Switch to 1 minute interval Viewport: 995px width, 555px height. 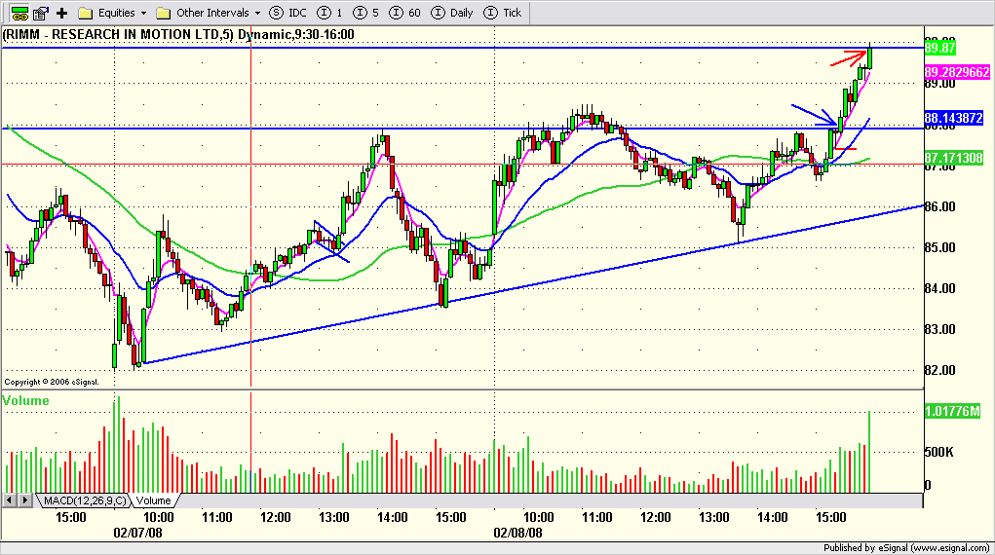click(330, 13)
